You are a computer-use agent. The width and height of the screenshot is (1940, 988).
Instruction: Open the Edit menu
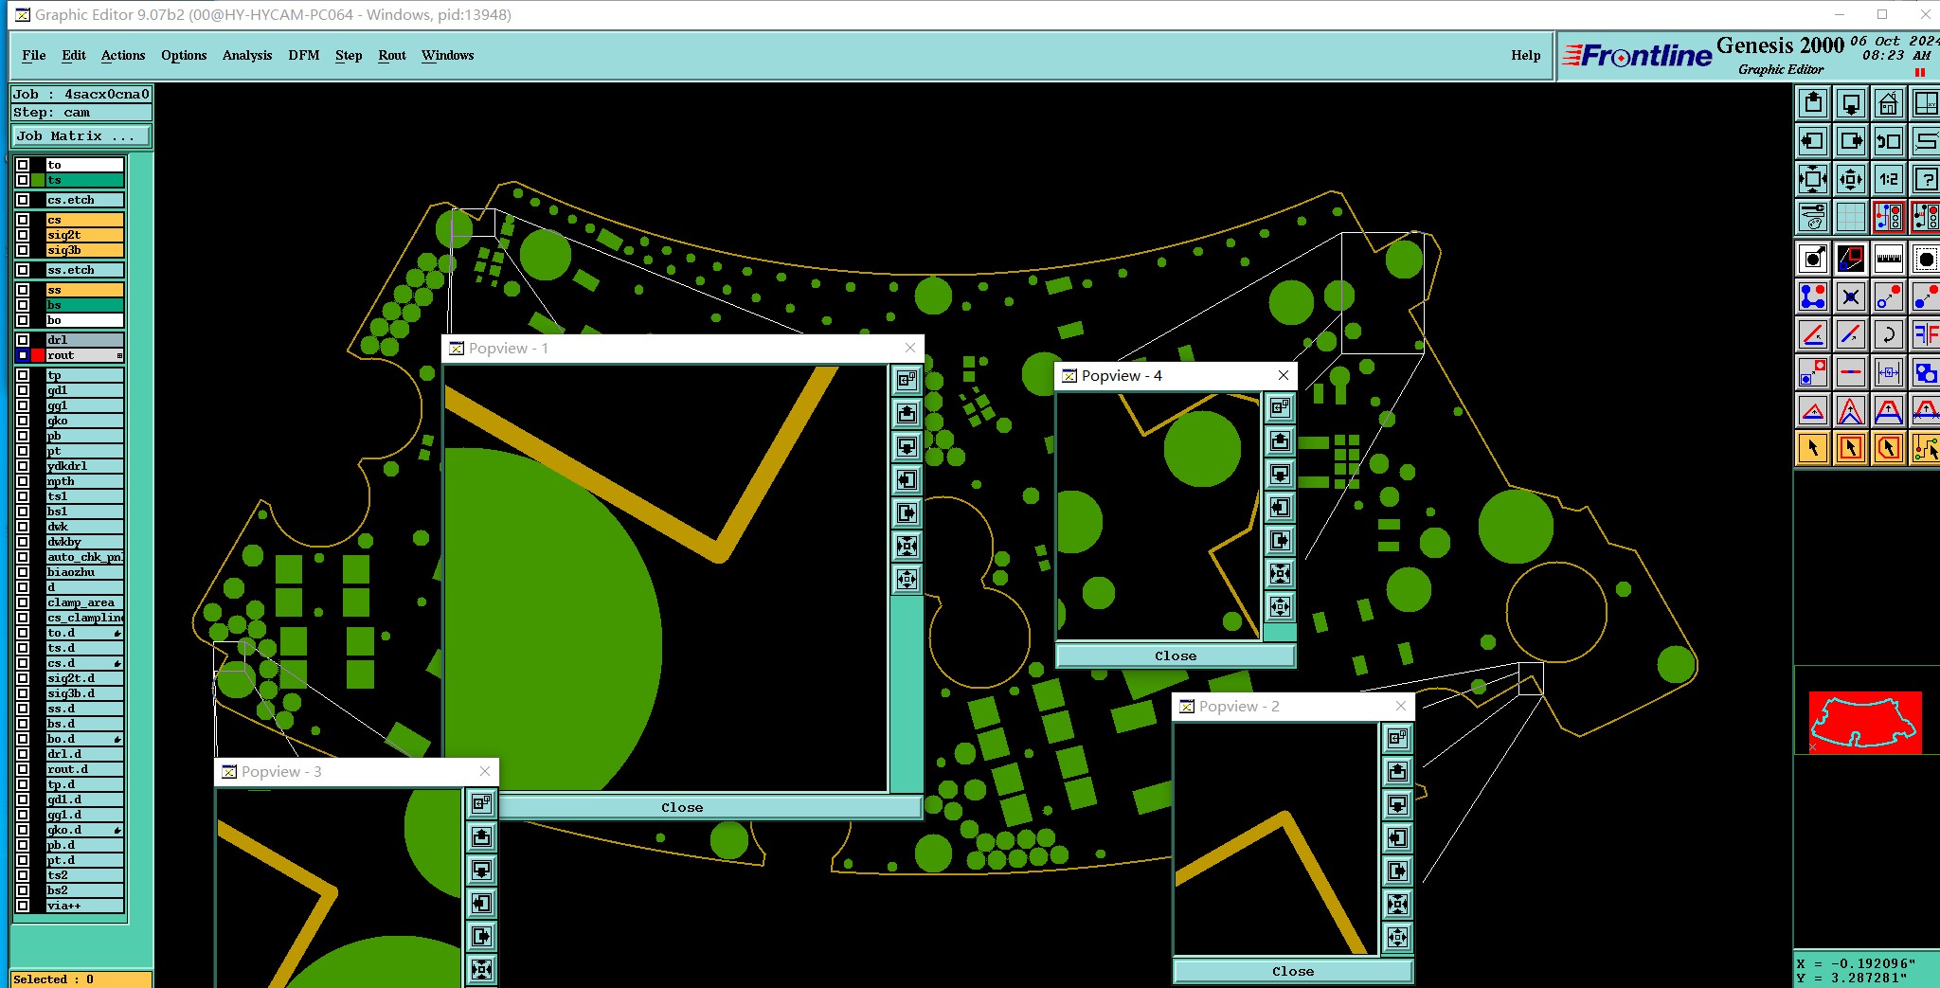pos(74,55)
